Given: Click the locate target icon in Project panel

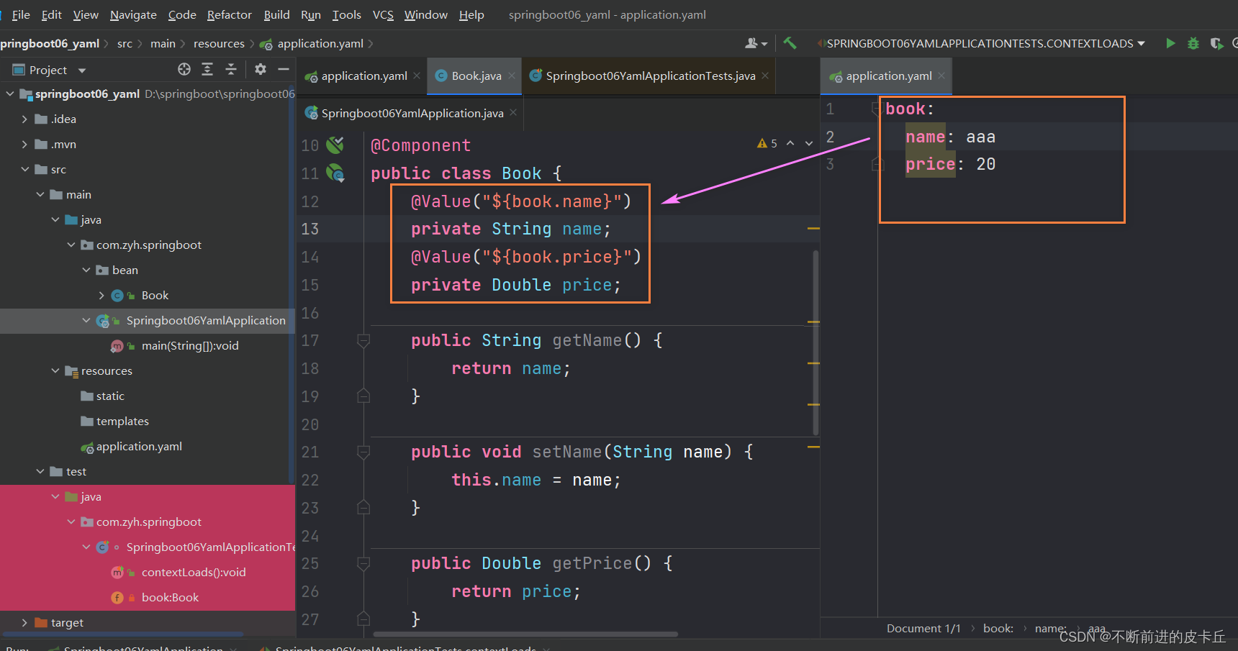Looking at the screenshot, I should [184, 69].
